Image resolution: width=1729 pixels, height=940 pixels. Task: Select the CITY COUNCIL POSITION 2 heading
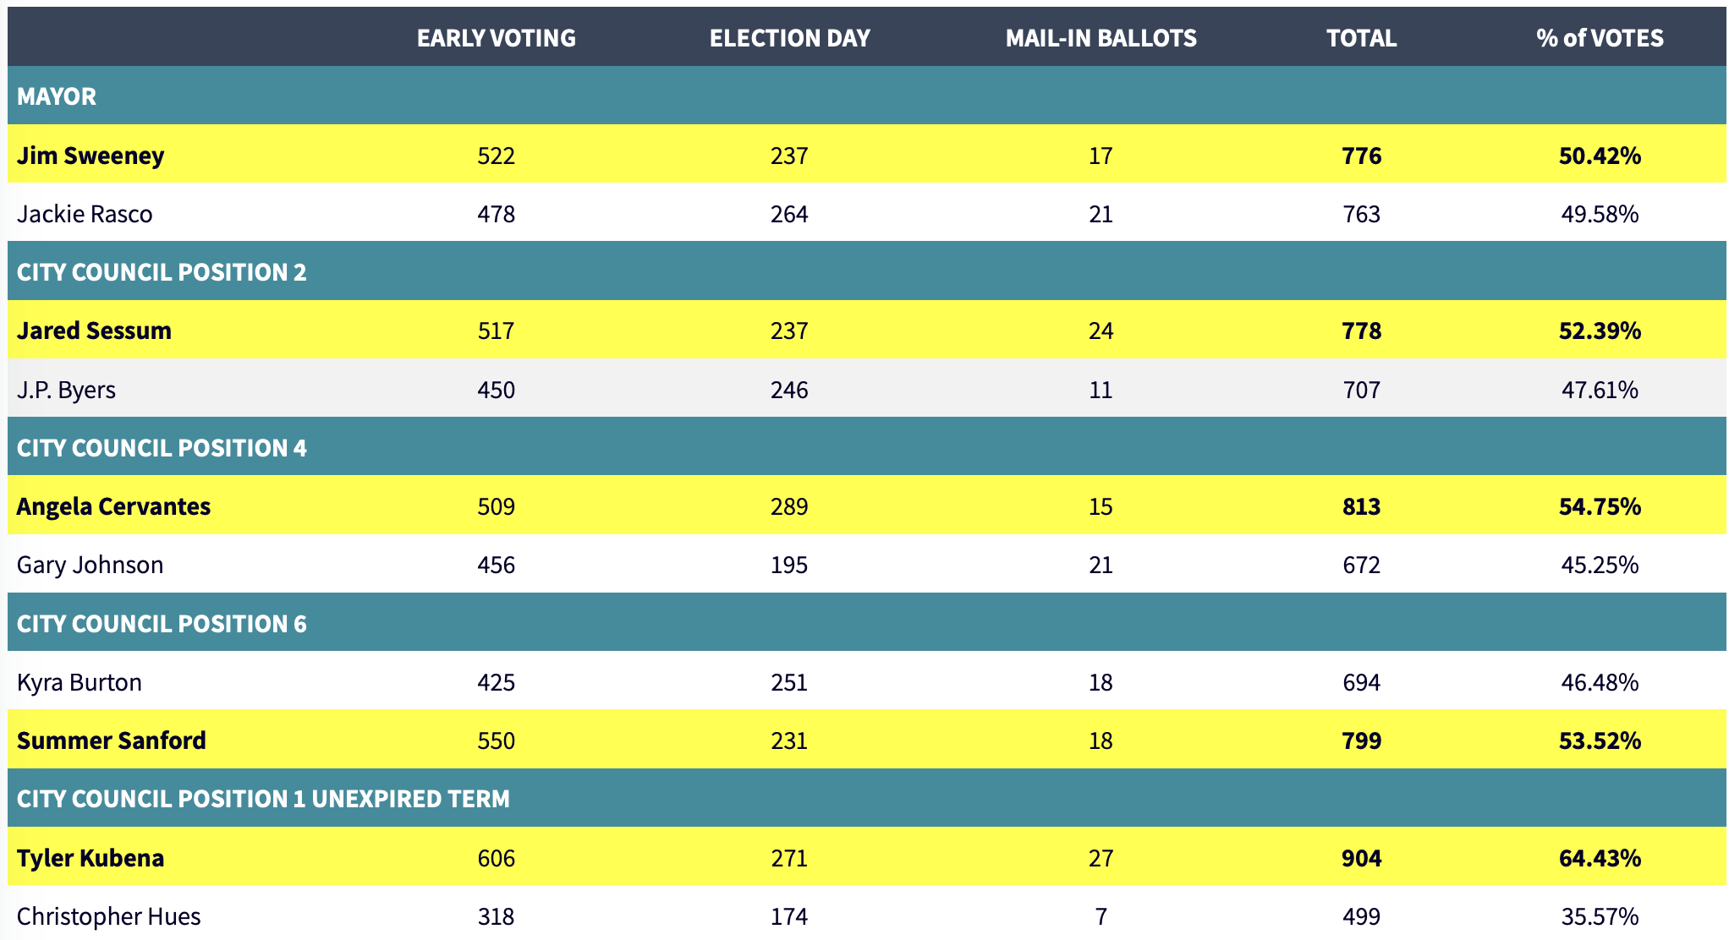pyautogui.click(x=162, y=272)
